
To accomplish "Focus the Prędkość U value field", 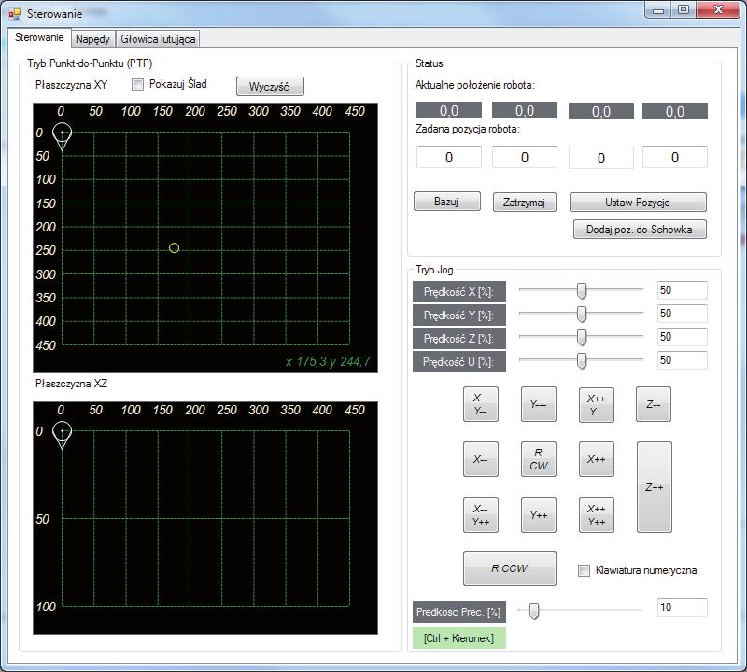I will 683,360.
